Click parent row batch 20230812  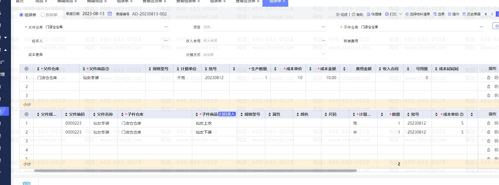(215, 78)
